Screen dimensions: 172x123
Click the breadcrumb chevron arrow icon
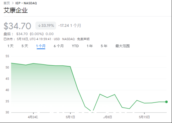pos(13,3)
